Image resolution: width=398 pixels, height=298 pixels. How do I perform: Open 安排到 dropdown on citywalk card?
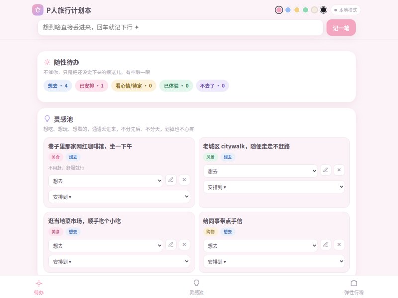(x=274, y=187)
